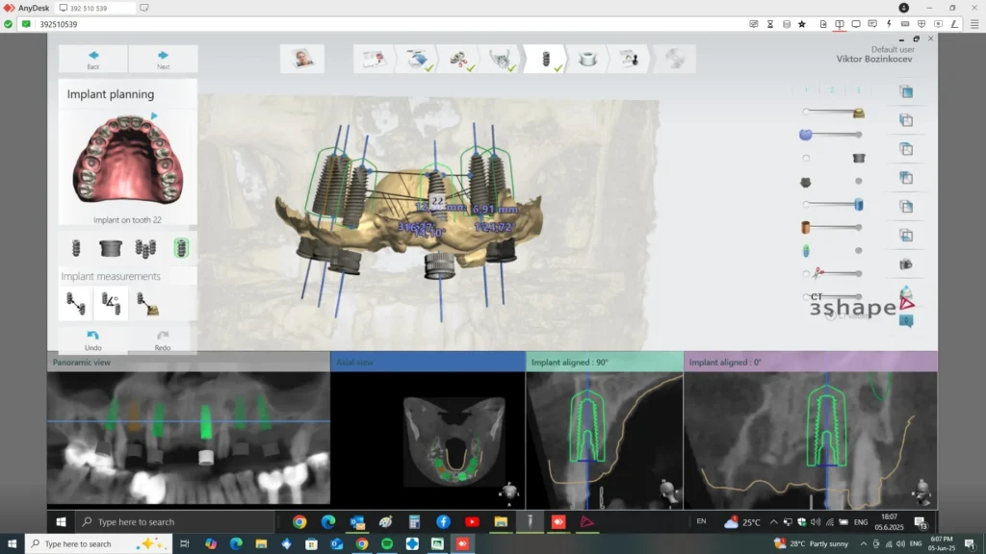Click the camera snapshot icon

(905, 264)
